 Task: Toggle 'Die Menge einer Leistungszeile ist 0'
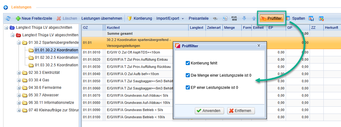(x=188, y=75)
